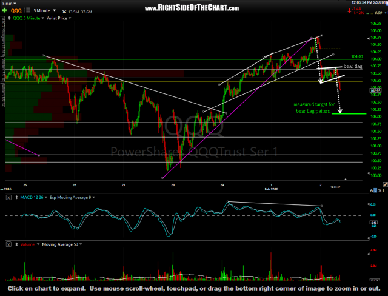
Task: Expand the 5 Minute timeframe dropdown arrow
Action: (54, 11)
